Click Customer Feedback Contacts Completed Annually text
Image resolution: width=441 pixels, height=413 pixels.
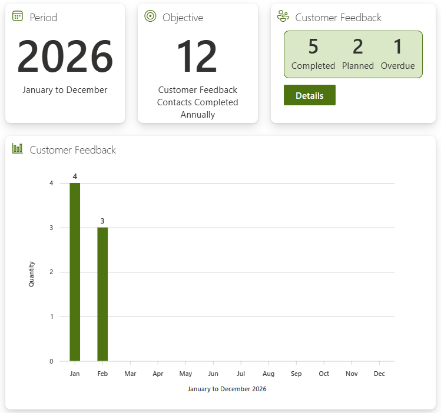[197, 102]
